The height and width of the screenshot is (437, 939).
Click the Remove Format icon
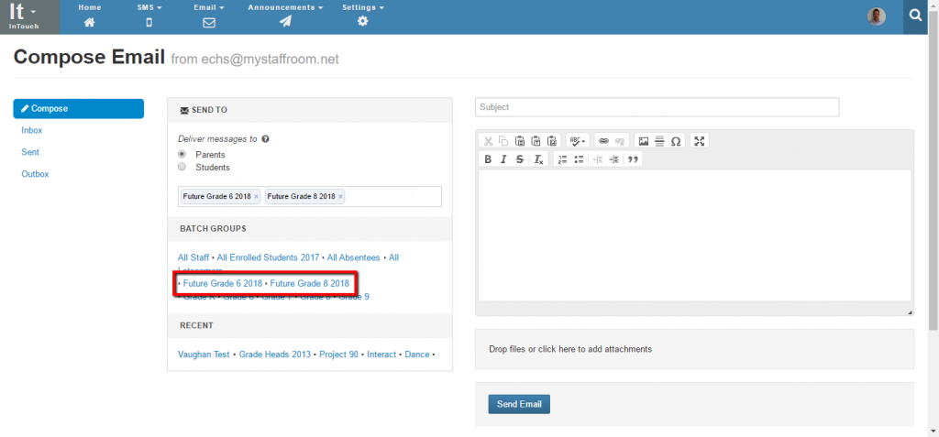(538, 159)
